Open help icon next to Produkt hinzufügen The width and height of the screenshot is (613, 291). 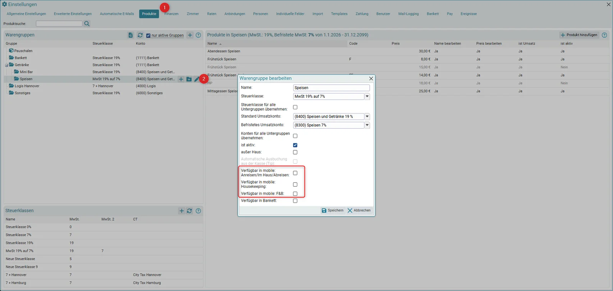point(605,35)
